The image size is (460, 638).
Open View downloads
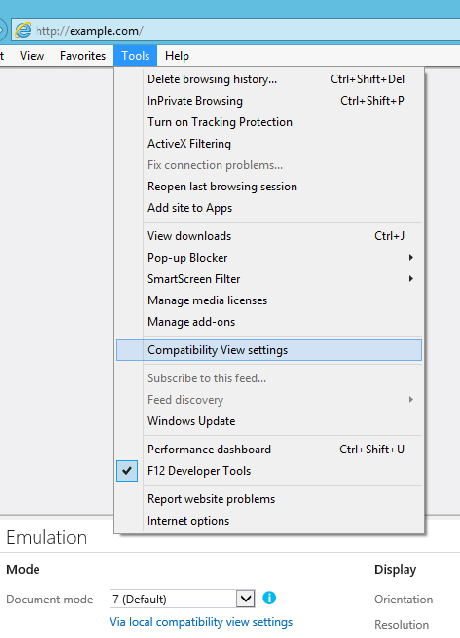coord(189,236)
